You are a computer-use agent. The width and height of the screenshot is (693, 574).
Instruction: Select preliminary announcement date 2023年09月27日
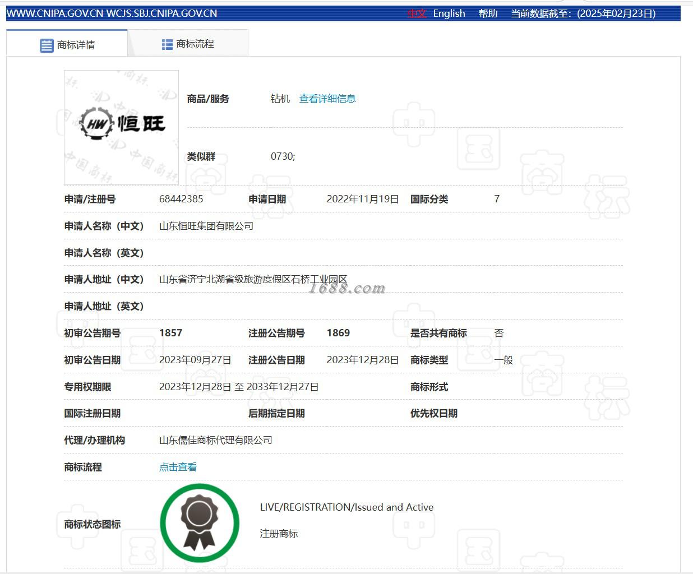(x=195, y=360)
